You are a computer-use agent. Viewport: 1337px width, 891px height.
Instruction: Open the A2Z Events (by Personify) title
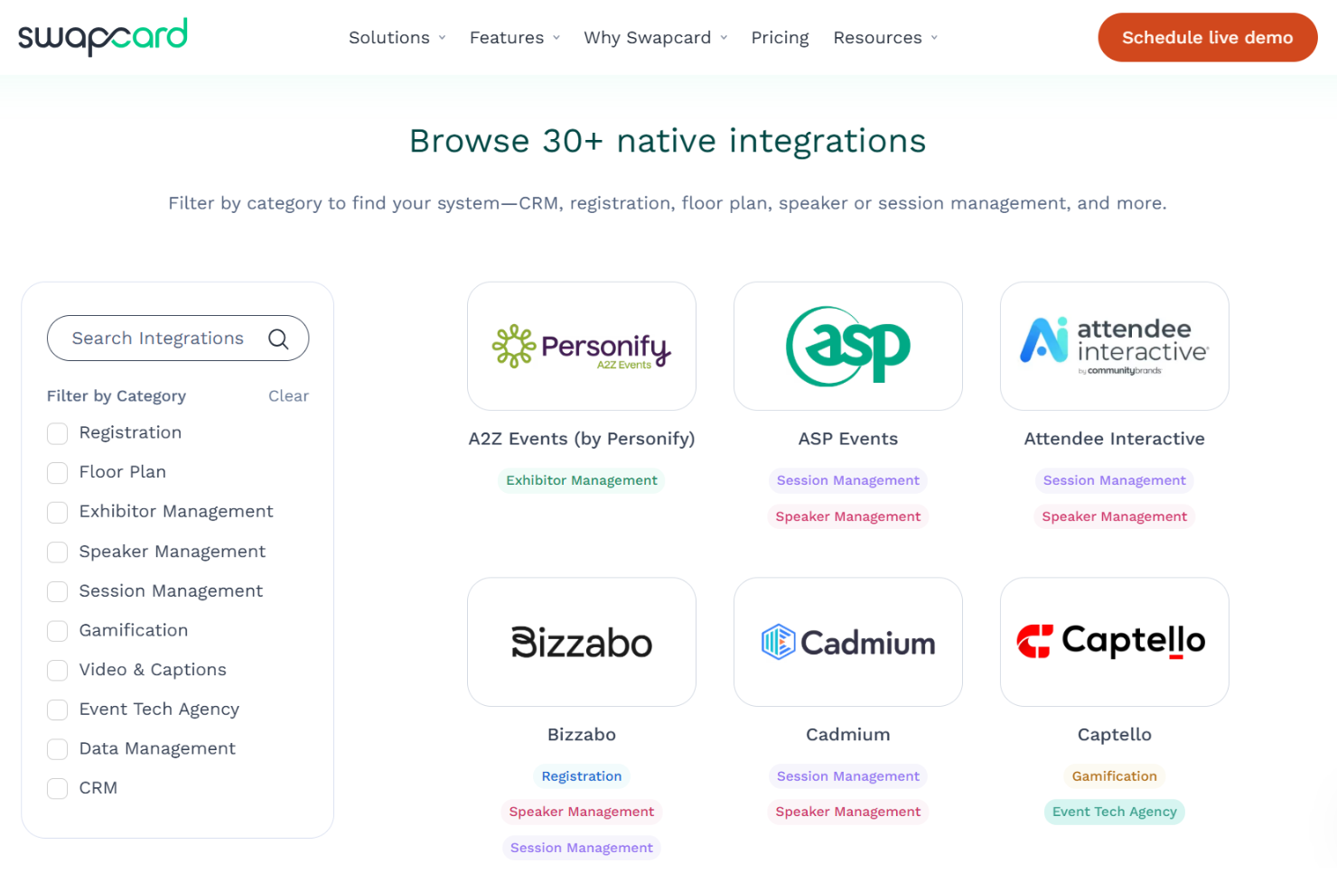pyautogui.click(x=582, y=439)
